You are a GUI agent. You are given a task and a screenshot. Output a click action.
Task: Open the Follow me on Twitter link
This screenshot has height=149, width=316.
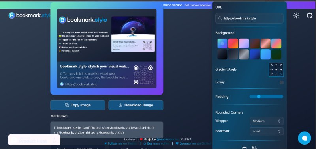point(121,143)
